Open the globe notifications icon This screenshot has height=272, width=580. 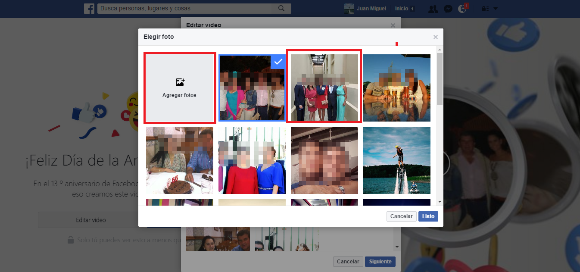462,9
